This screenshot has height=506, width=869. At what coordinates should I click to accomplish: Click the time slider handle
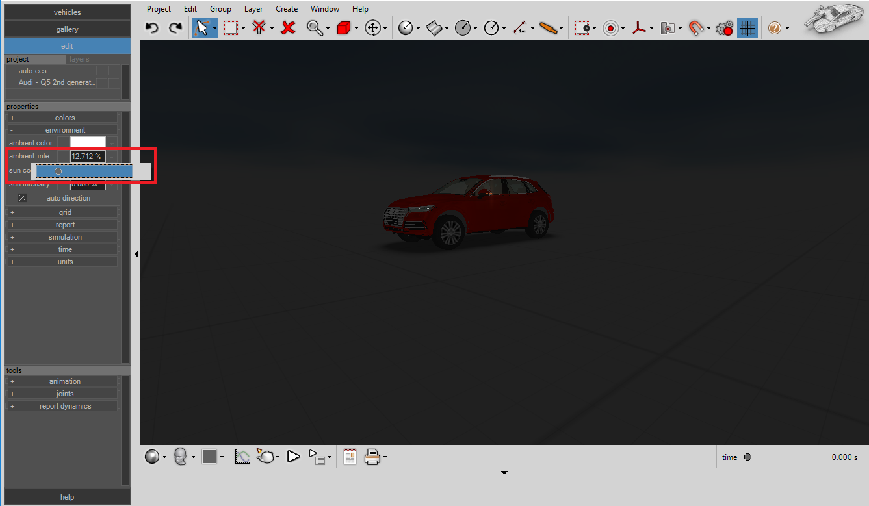747,457
